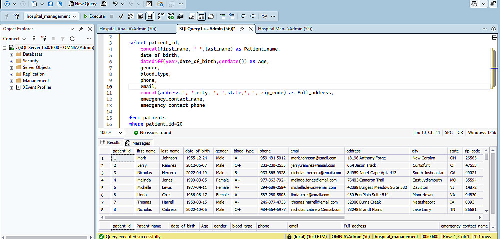Click the Save All icon

tap(59, 4)
